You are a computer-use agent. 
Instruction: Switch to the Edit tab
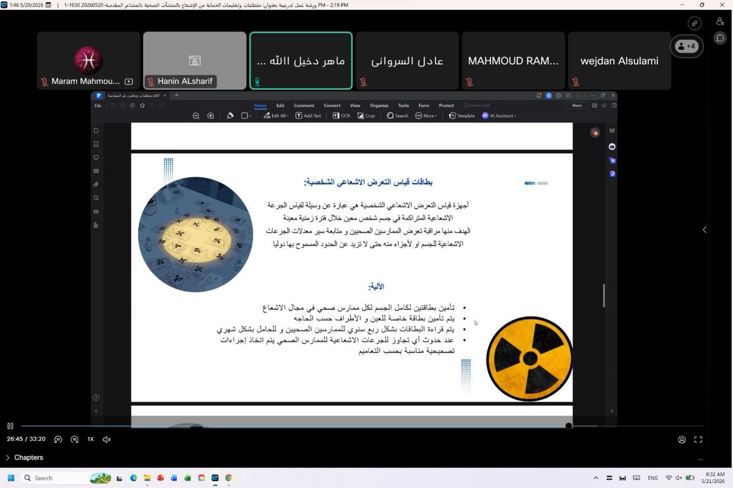[x=280, y=106]
